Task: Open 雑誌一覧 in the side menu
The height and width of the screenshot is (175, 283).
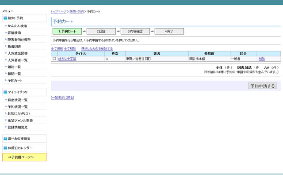Action: pos(14,67)
